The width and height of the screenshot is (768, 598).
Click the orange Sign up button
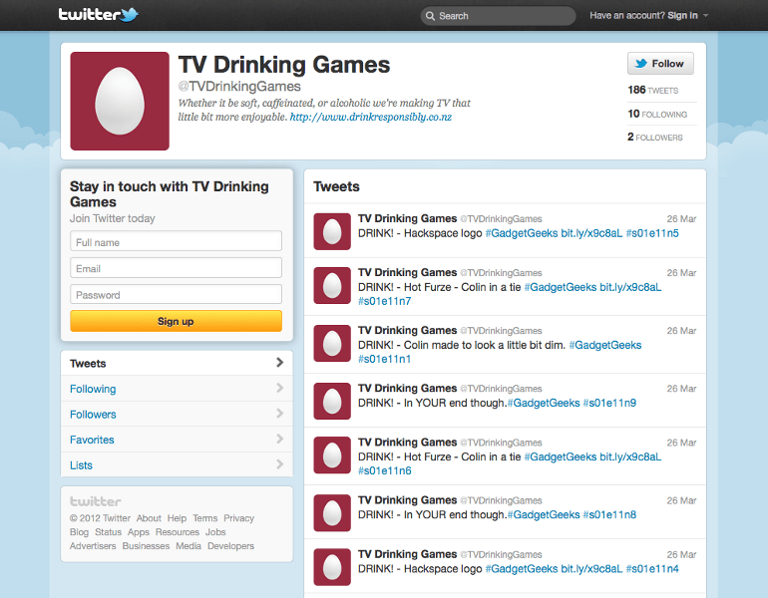[x=176, y=321]
